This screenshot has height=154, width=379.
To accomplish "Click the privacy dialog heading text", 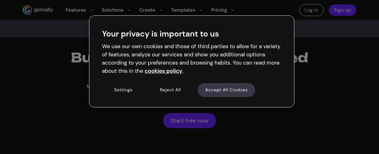I will coord(160,34).
